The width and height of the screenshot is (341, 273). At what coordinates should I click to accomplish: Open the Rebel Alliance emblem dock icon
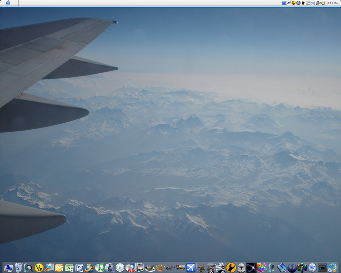(292, 268)
